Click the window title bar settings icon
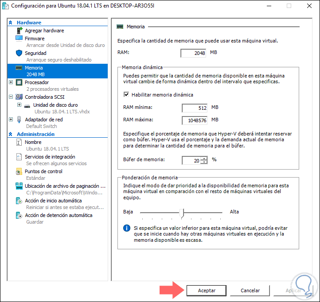The height and width of the screenshot is (302, 320). click(x=5, y=6)
